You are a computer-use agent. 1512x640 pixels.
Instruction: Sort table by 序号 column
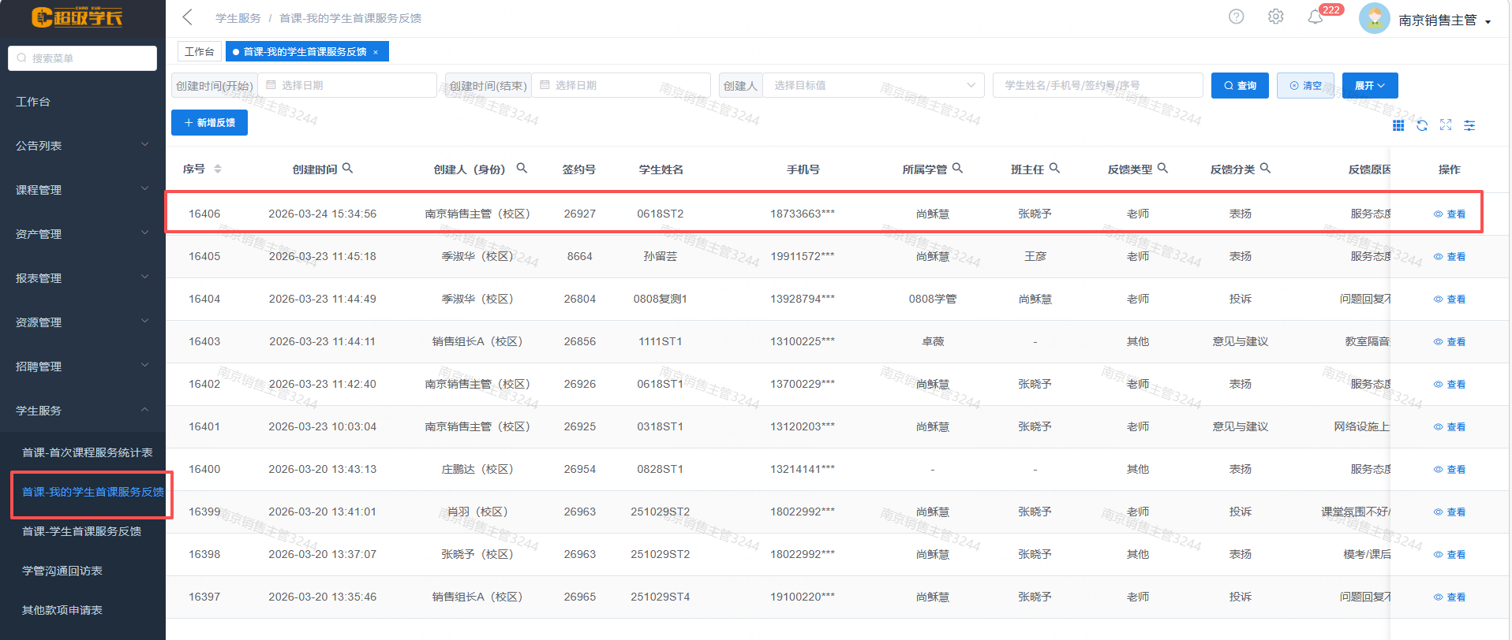pyautogui.click(x=218, y=169)
